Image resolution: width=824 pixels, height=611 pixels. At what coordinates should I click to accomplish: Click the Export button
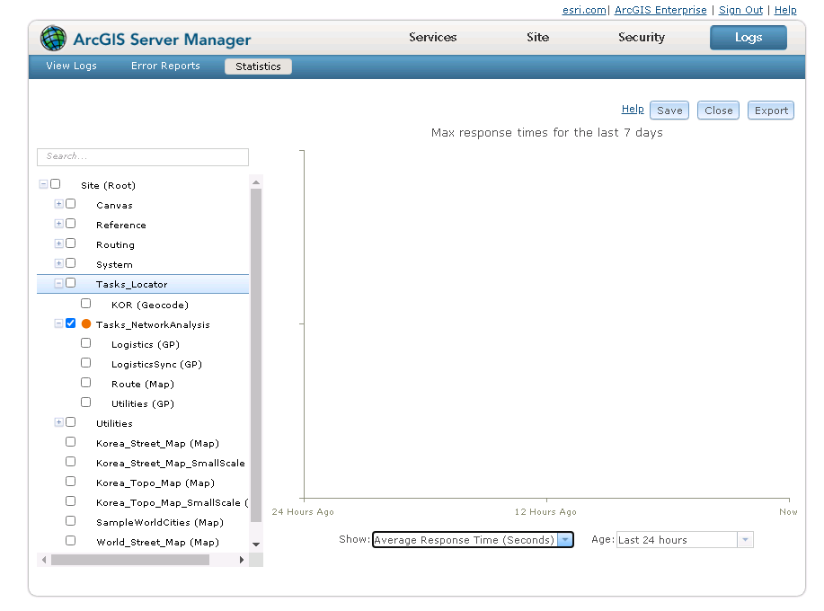tap(771, 111)
